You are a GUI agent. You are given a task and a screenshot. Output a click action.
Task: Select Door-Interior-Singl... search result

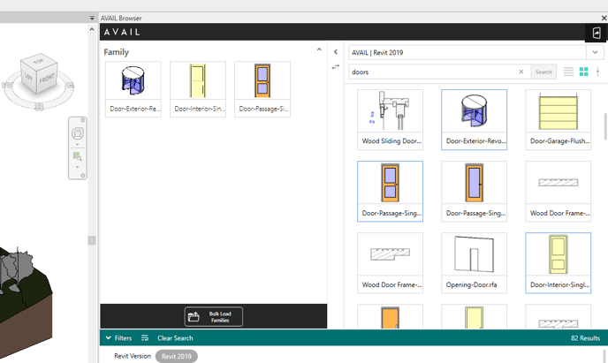tap(559, 263)
